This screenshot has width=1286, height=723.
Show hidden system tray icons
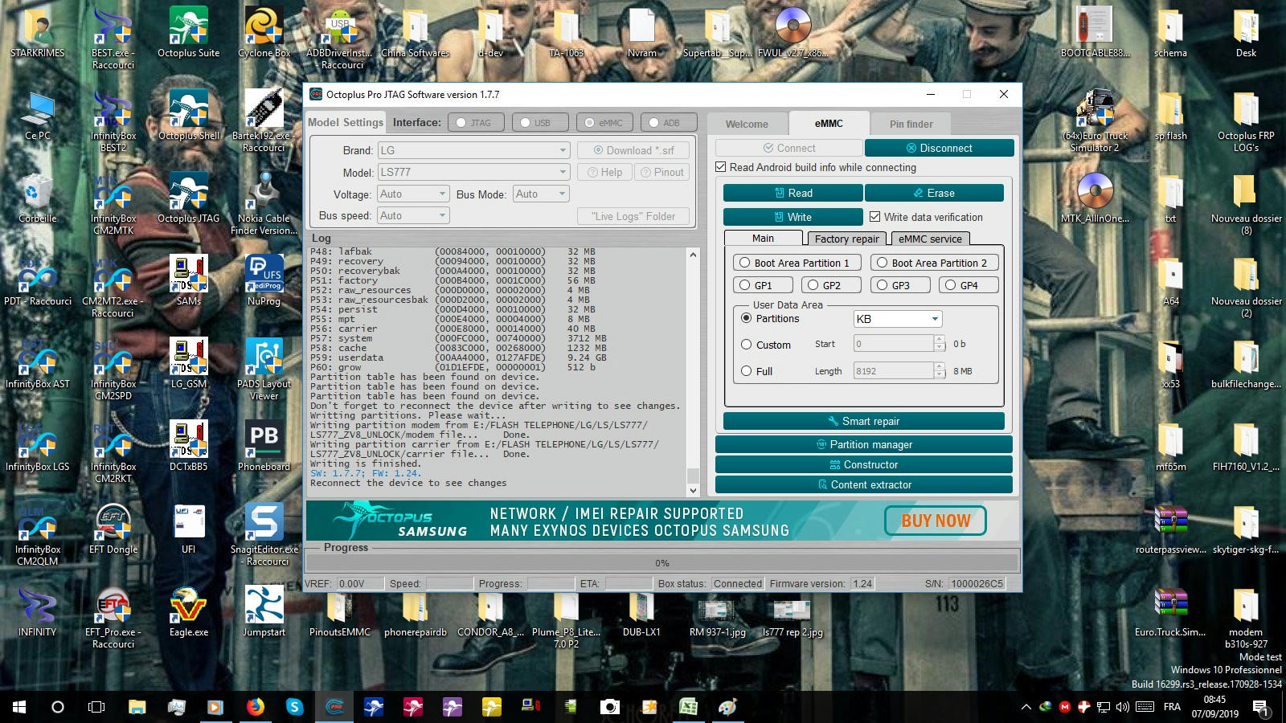(1026, 707)
